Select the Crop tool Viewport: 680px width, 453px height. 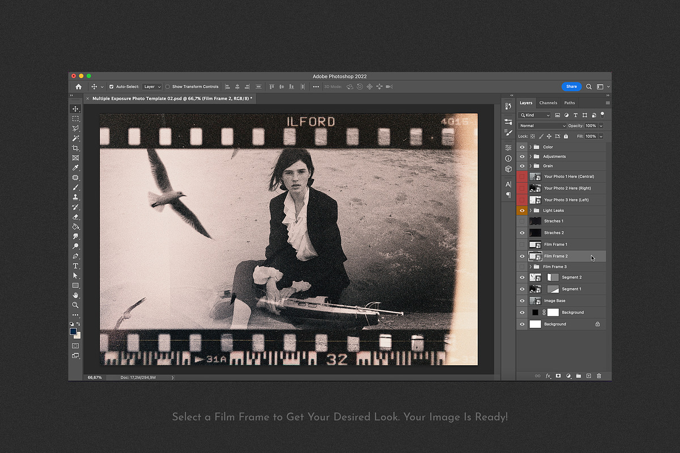[75, 148]
